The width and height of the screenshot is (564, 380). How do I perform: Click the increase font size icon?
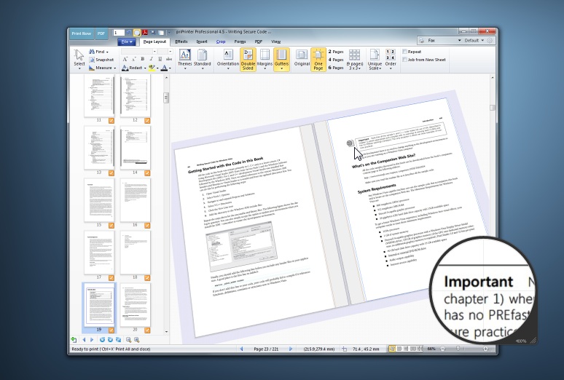pos(125,59)
